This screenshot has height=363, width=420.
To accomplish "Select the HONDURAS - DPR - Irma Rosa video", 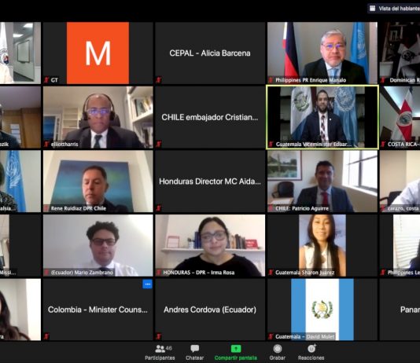I will [x=210, y=246].
